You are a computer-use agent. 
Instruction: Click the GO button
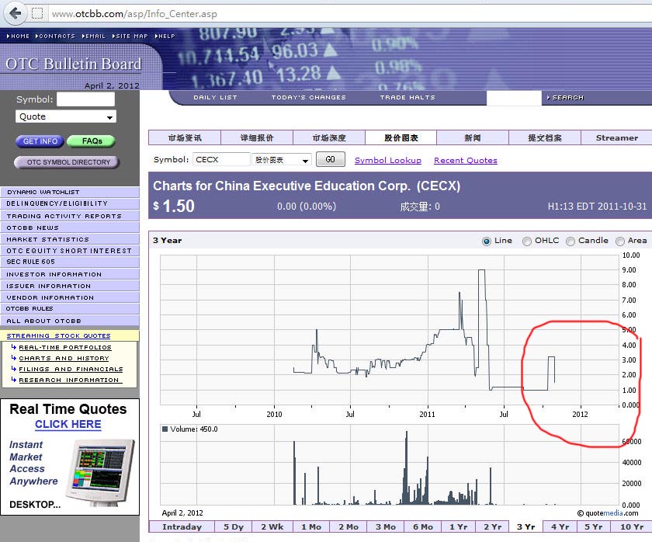(330, 159)
